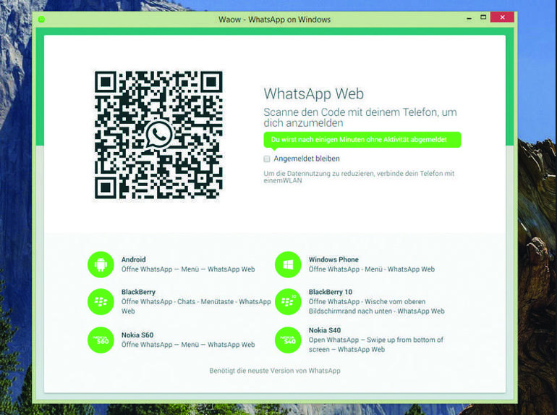Click the Nokia S40 green icon
This screenshot has height=415, width=557.
288,340
